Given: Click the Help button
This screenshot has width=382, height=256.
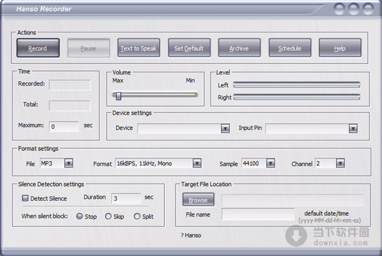Looking at the screenshot, I should (340, 48).
